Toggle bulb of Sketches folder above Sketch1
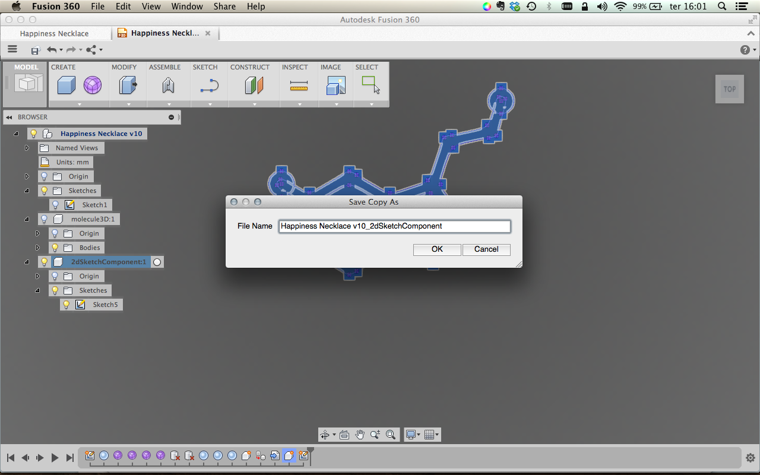Viewport: 760px width, 475px height. coord(44,191)
